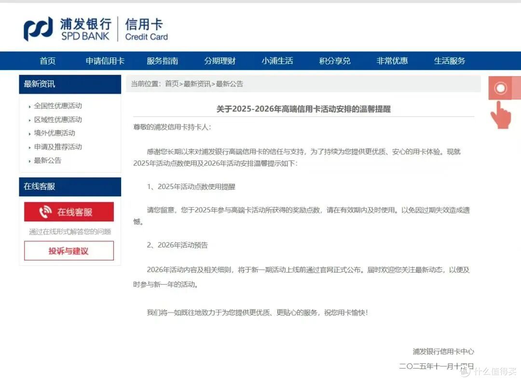Click the 信用卡 Credit Card header text
521x382 pixels.
pyautogui.click(x=146, y=29)
